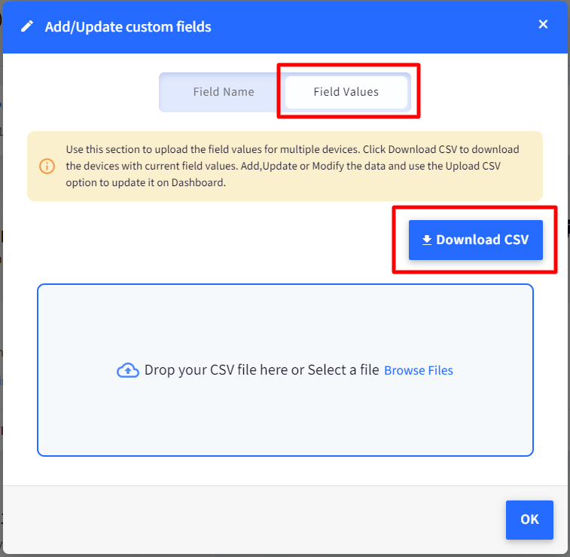Select the Field Values tab

click(346, 92)
